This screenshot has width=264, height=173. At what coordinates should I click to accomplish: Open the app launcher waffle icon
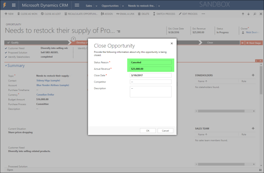(14, 5)
